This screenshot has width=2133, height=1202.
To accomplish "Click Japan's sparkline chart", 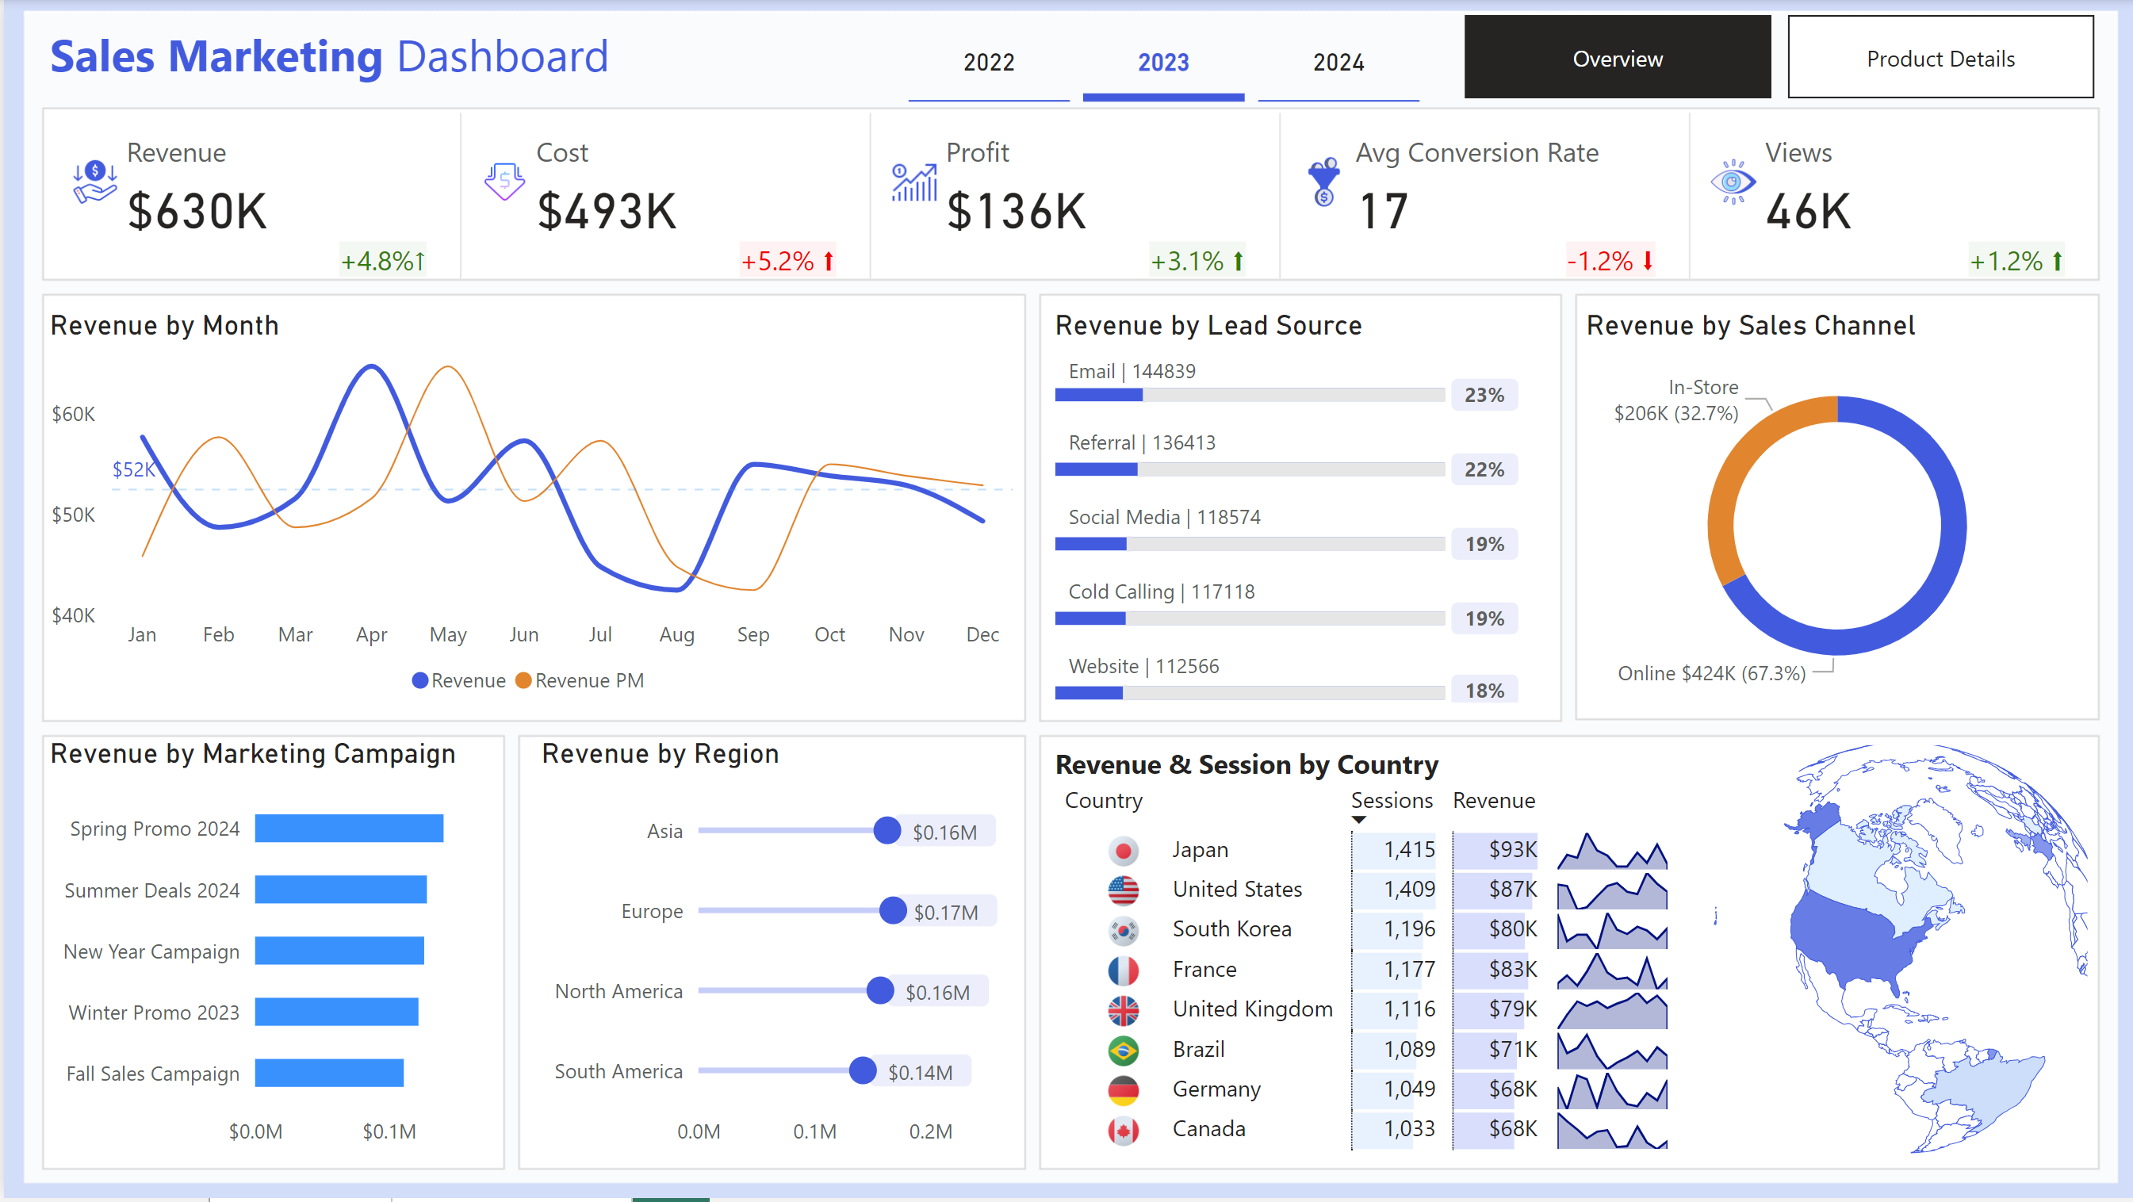I will pos(1611,850).
